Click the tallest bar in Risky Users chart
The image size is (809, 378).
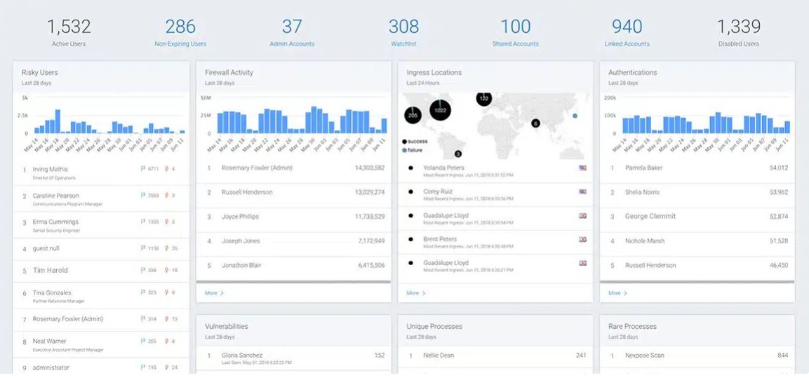pyautogui.click(x=58, y=121)
